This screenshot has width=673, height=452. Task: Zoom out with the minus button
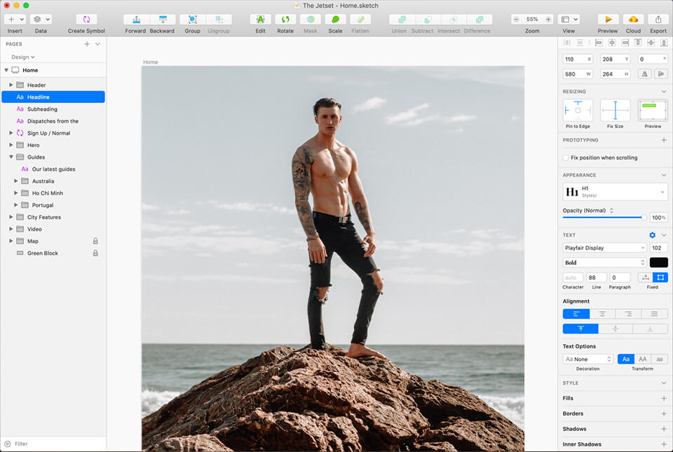(517, 20)
